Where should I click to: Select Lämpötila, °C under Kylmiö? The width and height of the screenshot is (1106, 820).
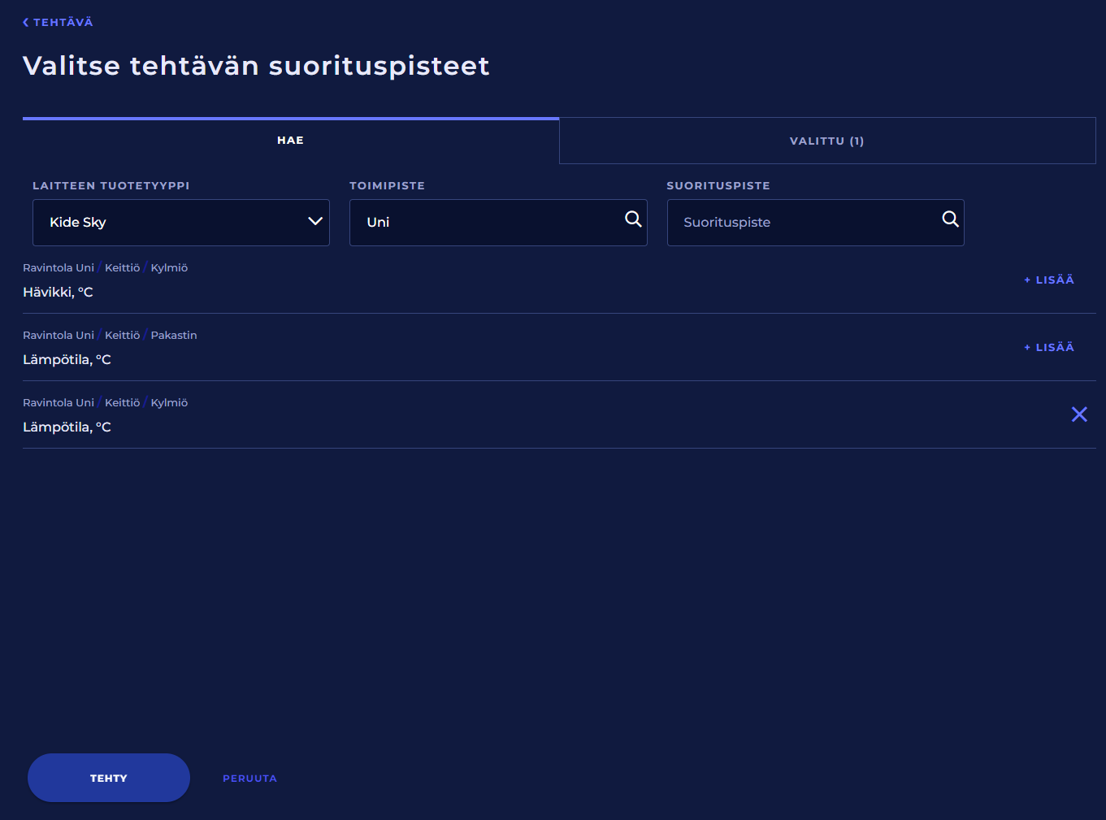pyautogui.click(x=67, y=427)
